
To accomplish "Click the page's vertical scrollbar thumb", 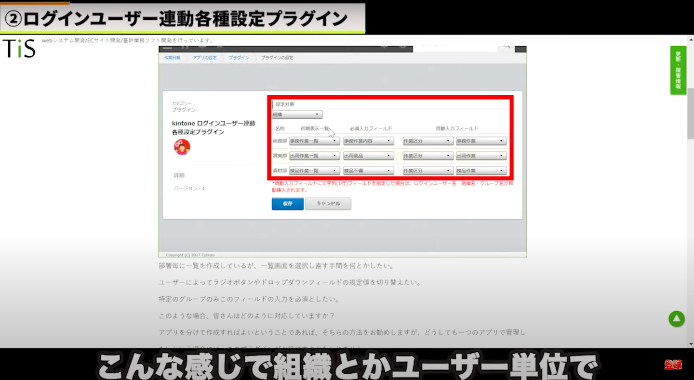I will tap(691, 113).
